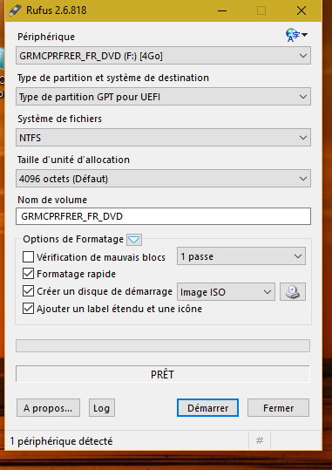
Task: Click the Démarrer button
Action: 207,408
